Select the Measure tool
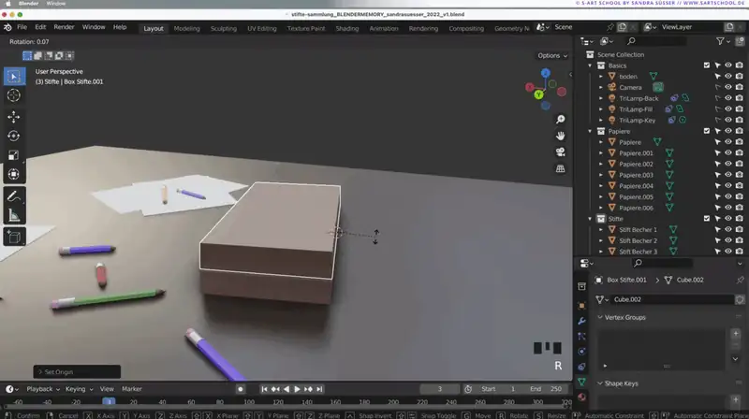This screenshot has height=419, width=749. pos(14,215)
